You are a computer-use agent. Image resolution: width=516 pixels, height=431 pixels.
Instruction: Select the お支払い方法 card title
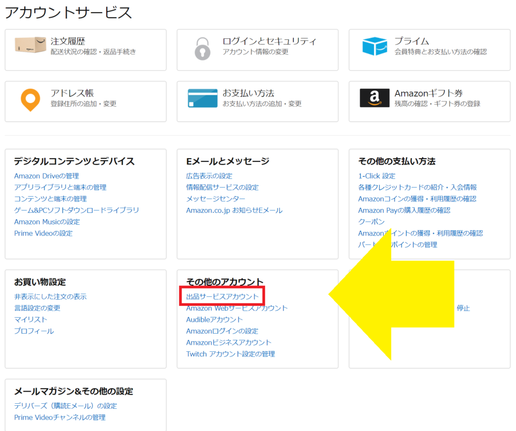(x=248, y=93)
